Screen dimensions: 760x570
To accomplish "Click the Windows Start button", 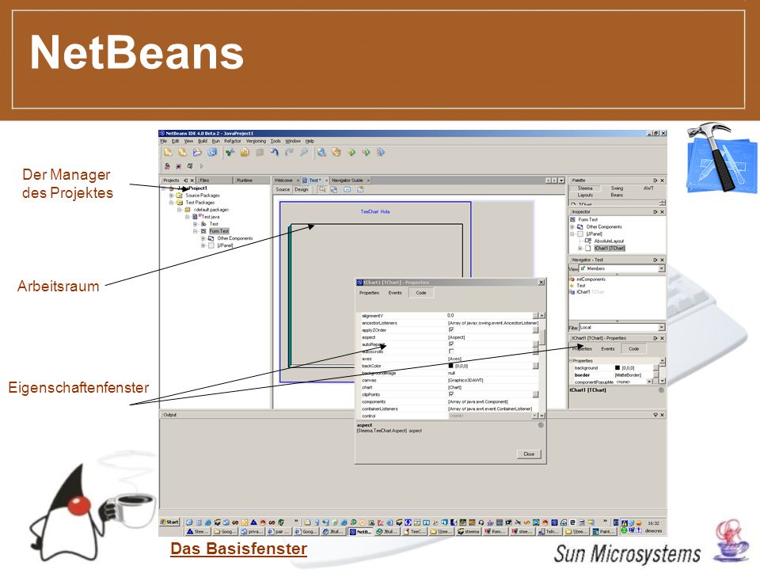I will click(x=170, y=522).
